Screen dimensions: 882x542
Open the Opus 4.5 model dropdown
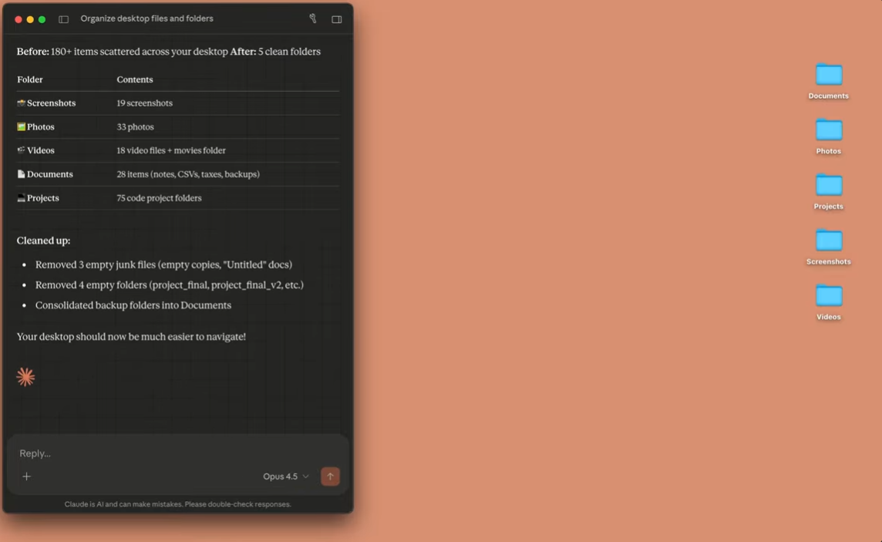click(x=285, y=476)
